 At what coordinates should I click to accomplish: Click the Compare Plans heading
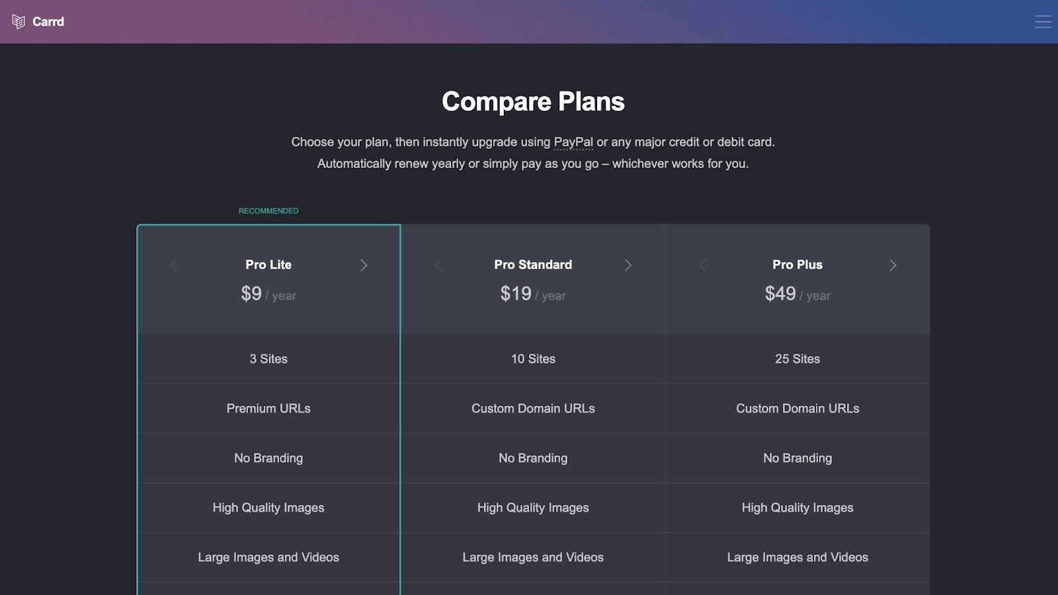tap(533, 102)
